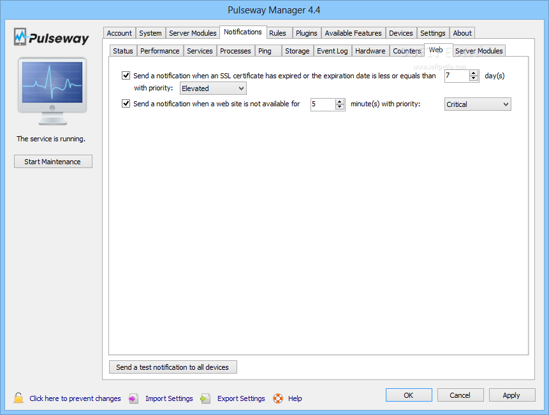Viewport: 549px width, 415px height.
Task: Click the Start Maintenance button
Action: click(53, 162)
